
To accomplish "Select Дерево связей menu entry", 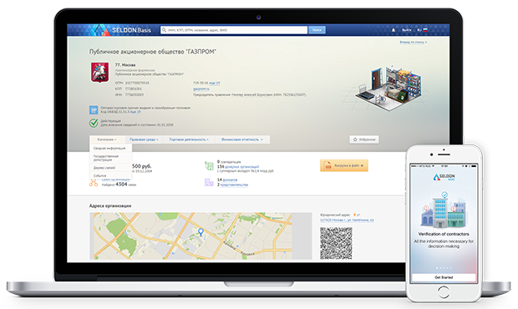I will 104,168.
